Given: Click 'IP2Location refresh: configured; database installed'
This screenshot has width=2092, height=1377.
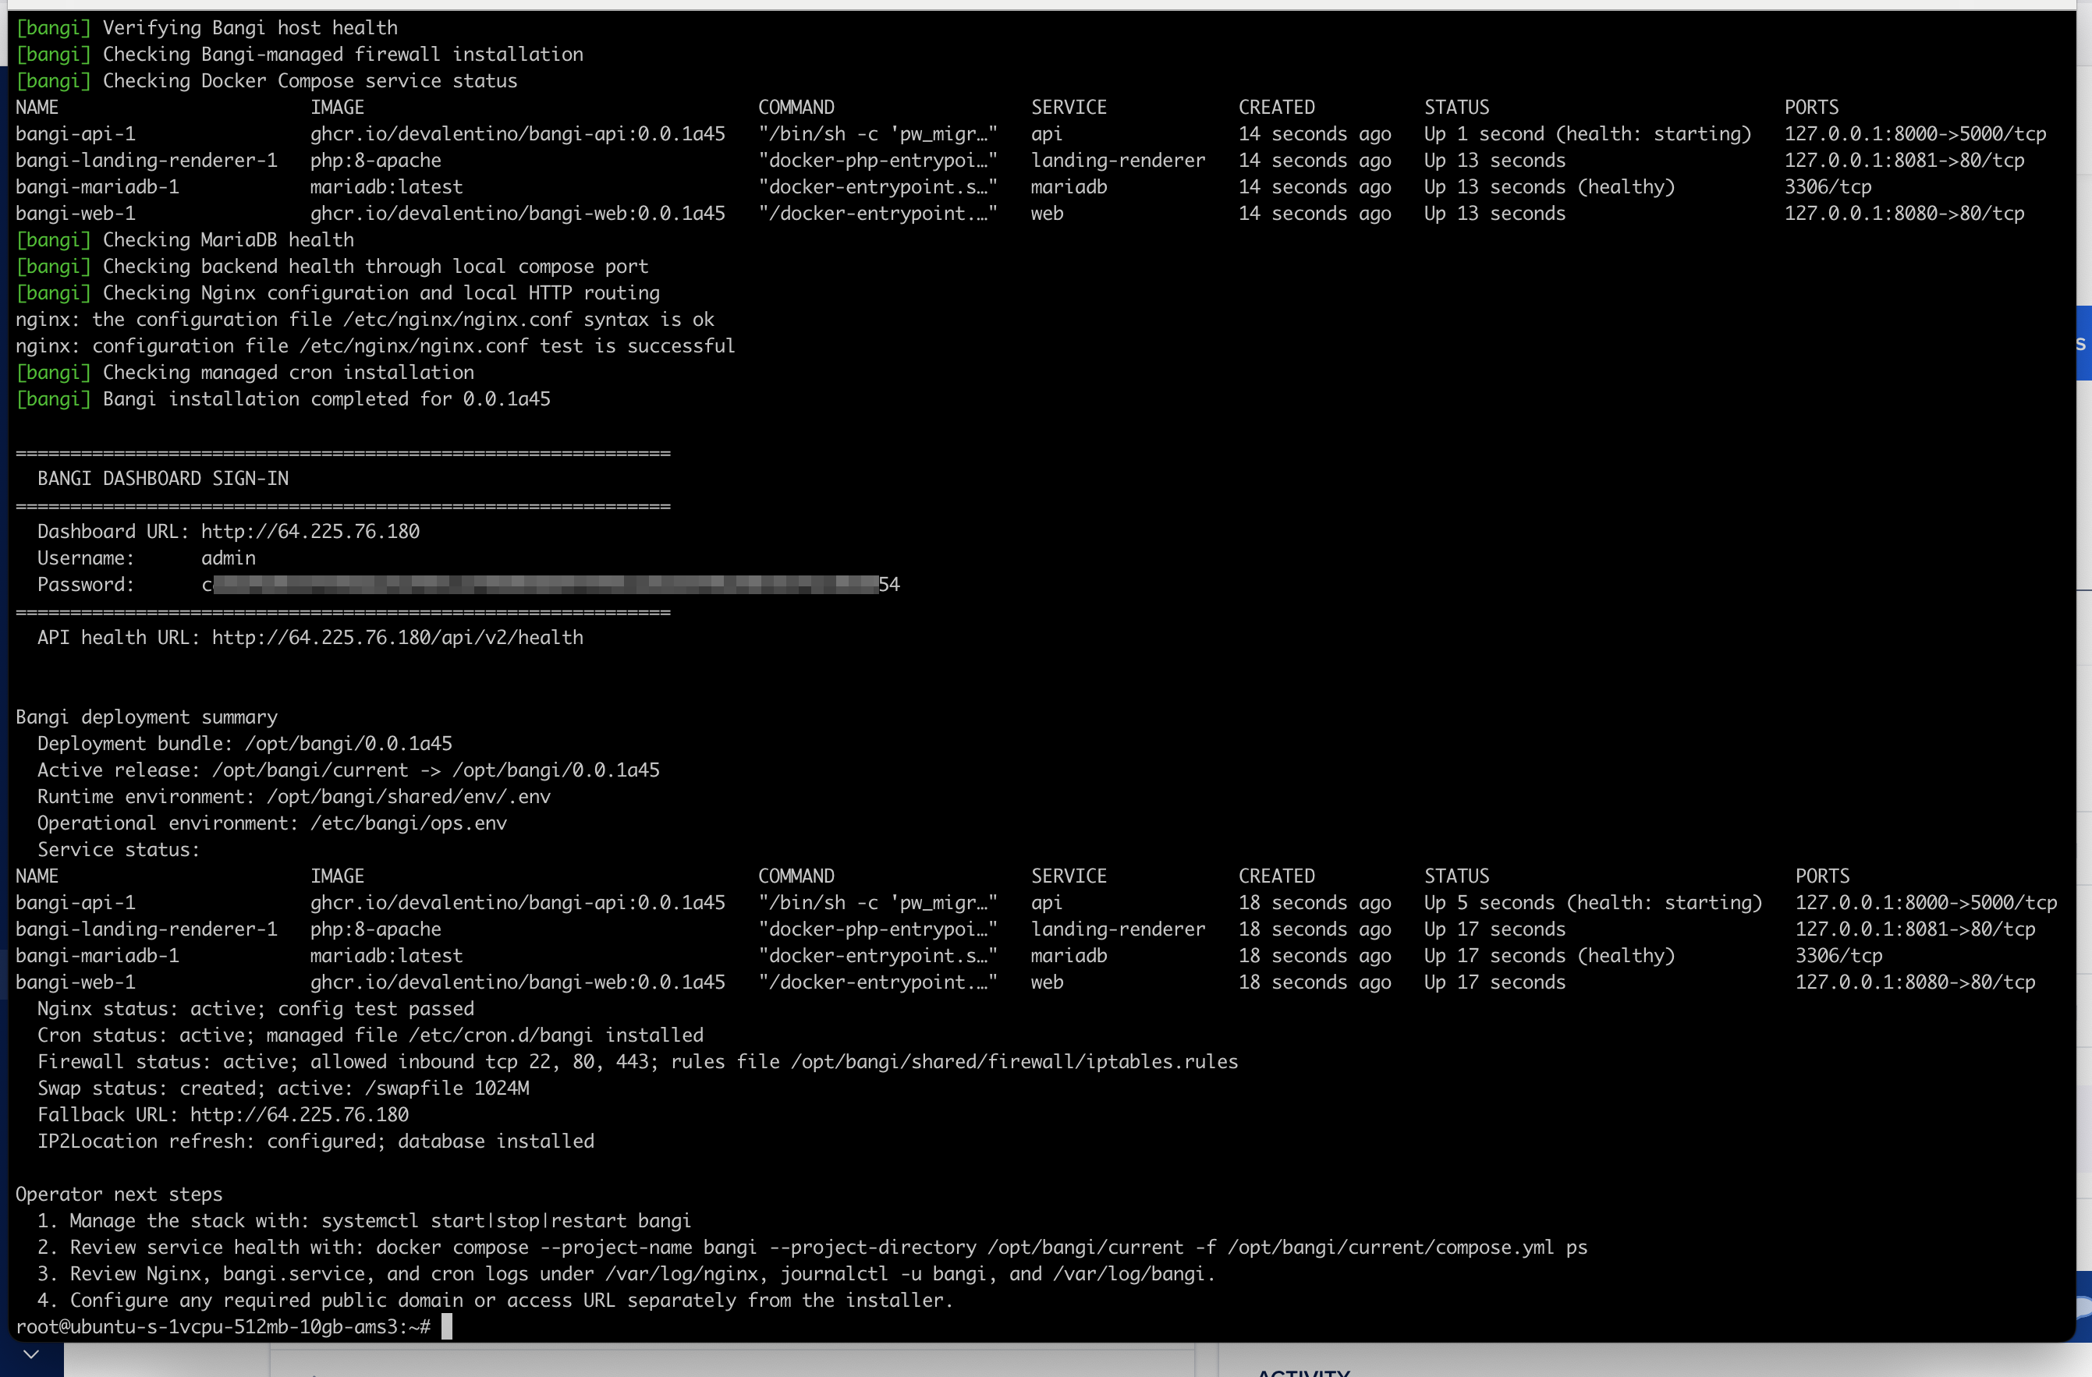Looking at the screenshot, I should (316, 1142).
